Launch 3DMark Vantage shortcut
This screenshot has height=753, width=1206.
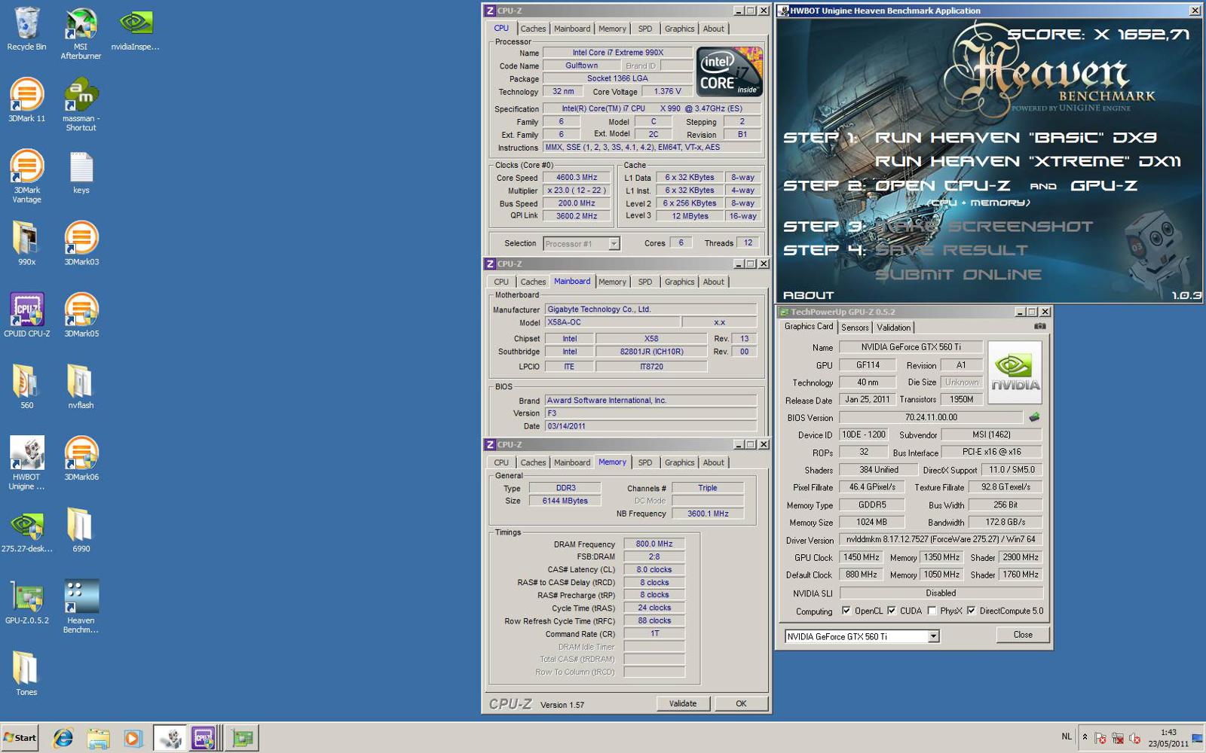(26, 176)
